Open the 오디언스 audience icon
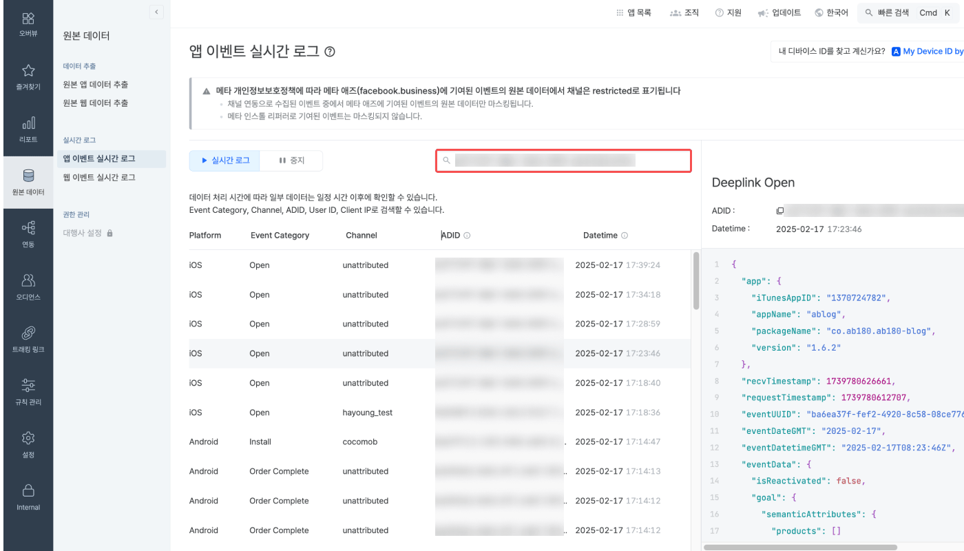Image resolution: width=964 pixels, height=551 pixels. (x=28, y=280)
